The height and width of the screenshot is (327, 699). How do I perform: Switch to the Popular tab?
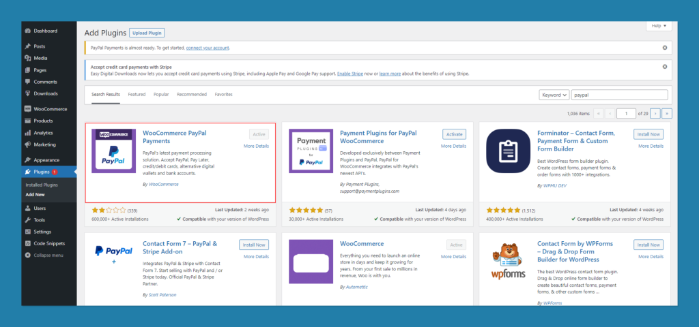[161, 94]
